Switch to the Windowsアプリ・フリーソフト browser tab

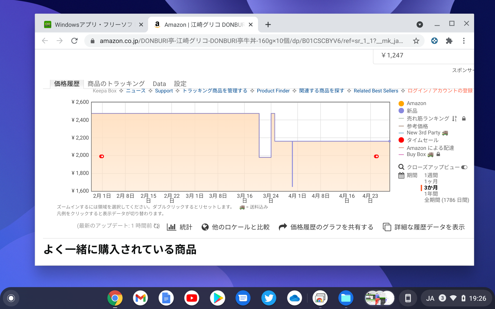[90, 24]
